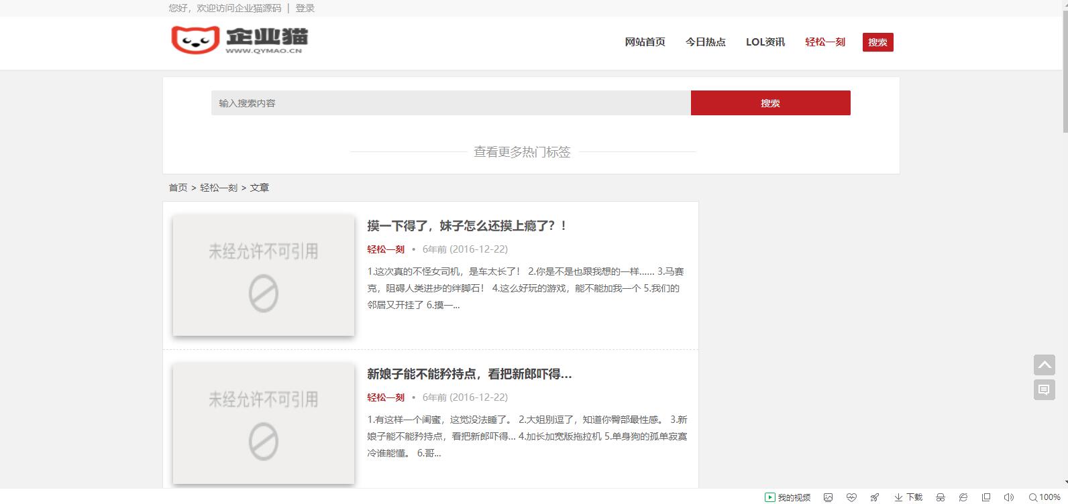
Task: Click the rocket accelerator icon in status bar
Action: (x=874, y=497)
